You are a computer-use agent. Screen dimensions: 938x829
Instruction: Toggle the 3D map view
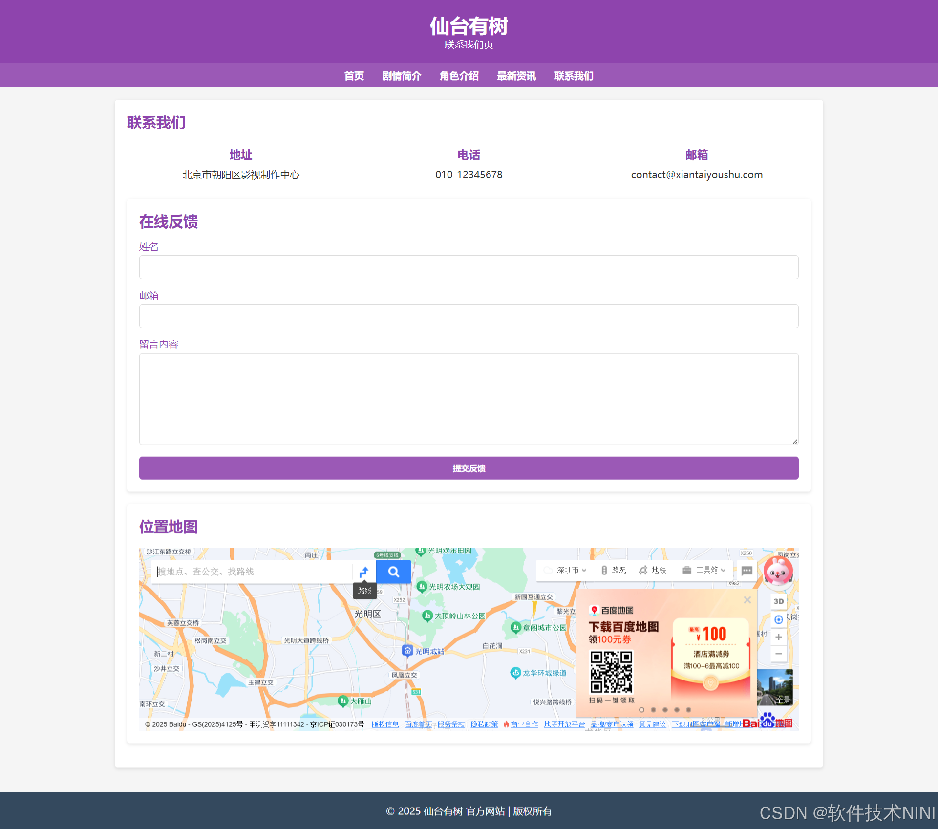pyautogui.click(x=779, y=601)
